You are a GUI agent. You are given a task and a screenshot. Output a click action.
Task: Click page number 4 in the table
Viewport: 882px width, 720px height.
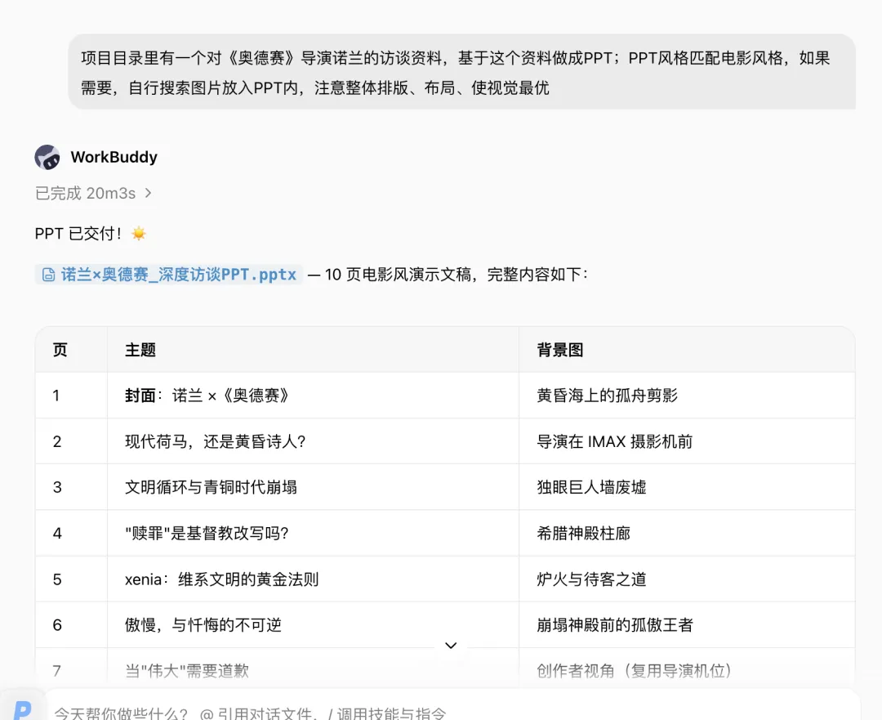pos(57,534)
